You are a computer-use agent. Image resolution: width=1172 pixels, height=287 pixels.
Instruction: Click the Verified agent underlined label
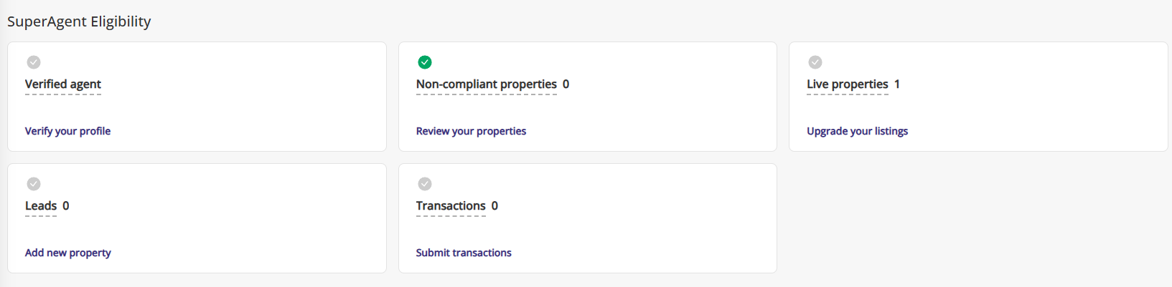click(63, 84)
